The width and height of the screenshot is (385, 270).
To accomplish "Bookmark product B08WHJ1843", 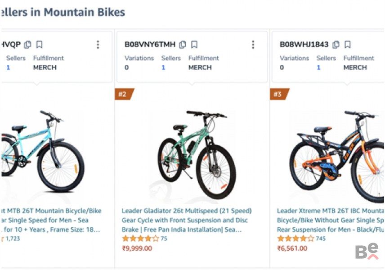I will 348,45.
